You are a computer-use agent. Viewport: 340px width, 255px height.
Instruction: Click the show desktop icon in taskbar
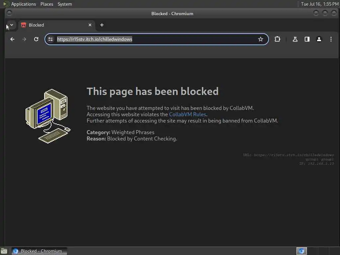4,251
